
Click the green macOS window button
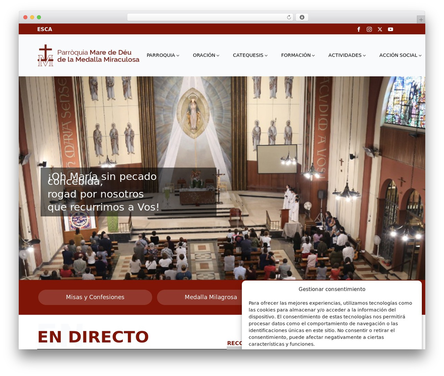[x=39, y=17]
